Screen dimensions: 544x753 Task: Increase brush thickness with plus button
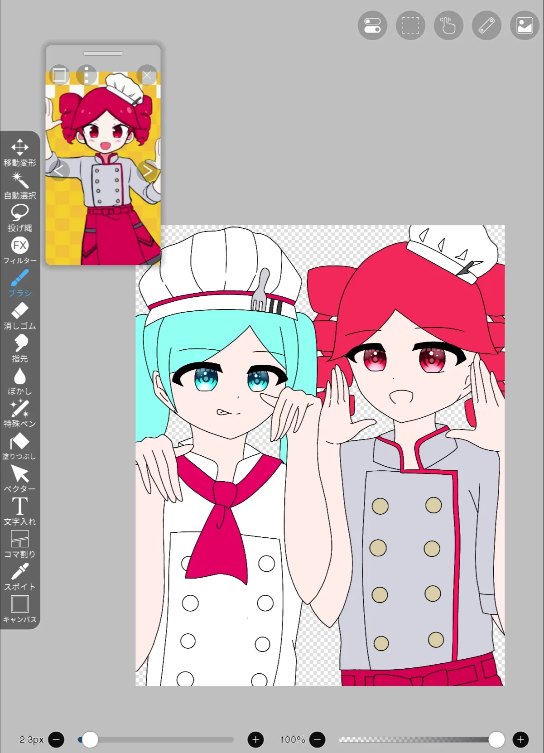255,740
